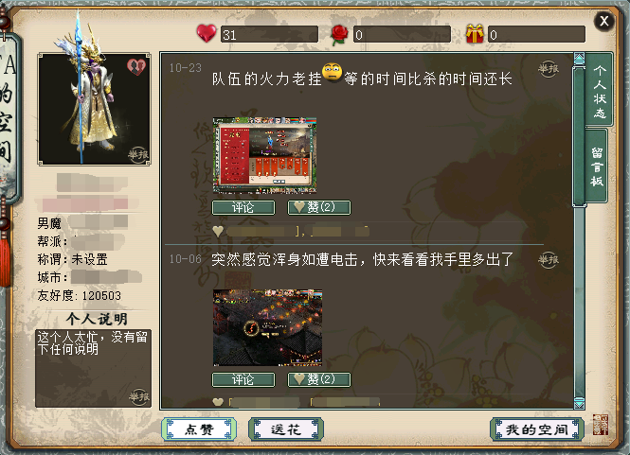Click report stamp on the 10-23 post
The height and width of the screenshot is (455, 630).
pos(549,69)
